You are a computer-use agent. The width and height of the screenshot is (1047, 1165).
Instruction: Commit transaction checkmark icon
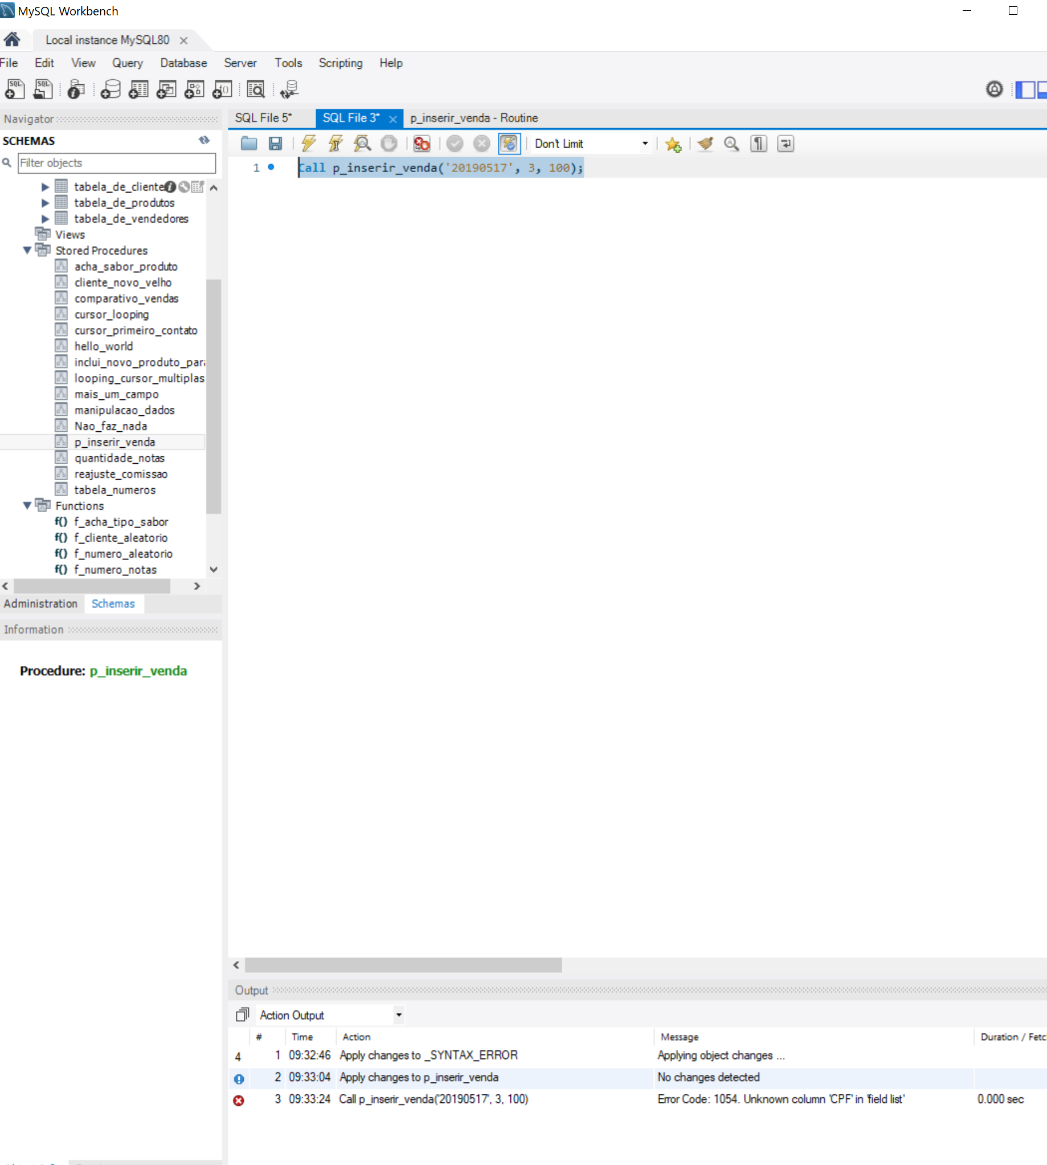point(455,143)
